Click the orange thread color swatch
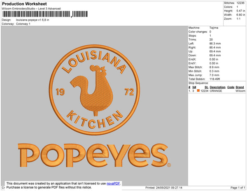The width and height of the screenshot is (247, 191). [198, 91]
